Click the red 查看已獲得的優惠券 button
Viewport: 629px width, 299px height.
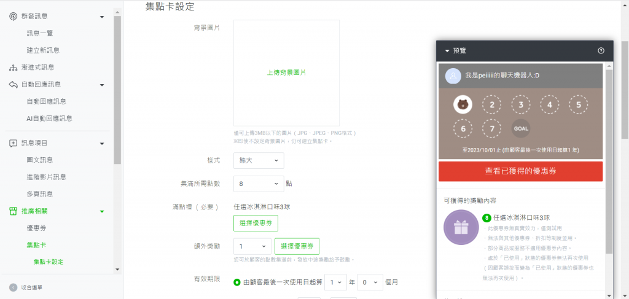coord(521,171)
